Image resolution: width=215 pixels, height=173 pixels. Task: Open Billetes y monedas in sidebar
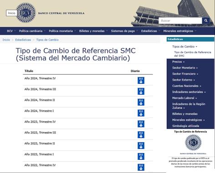(185, 114)
